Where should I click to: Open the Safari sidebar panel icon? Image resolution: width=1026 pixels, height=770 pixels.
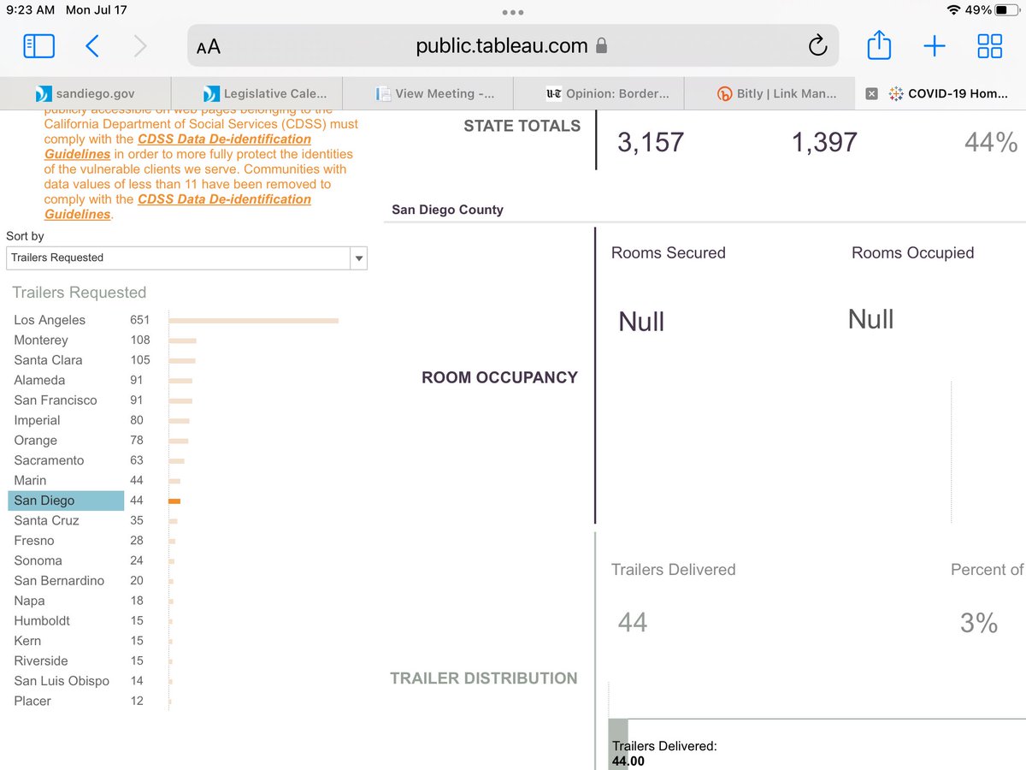click(39, 46)
